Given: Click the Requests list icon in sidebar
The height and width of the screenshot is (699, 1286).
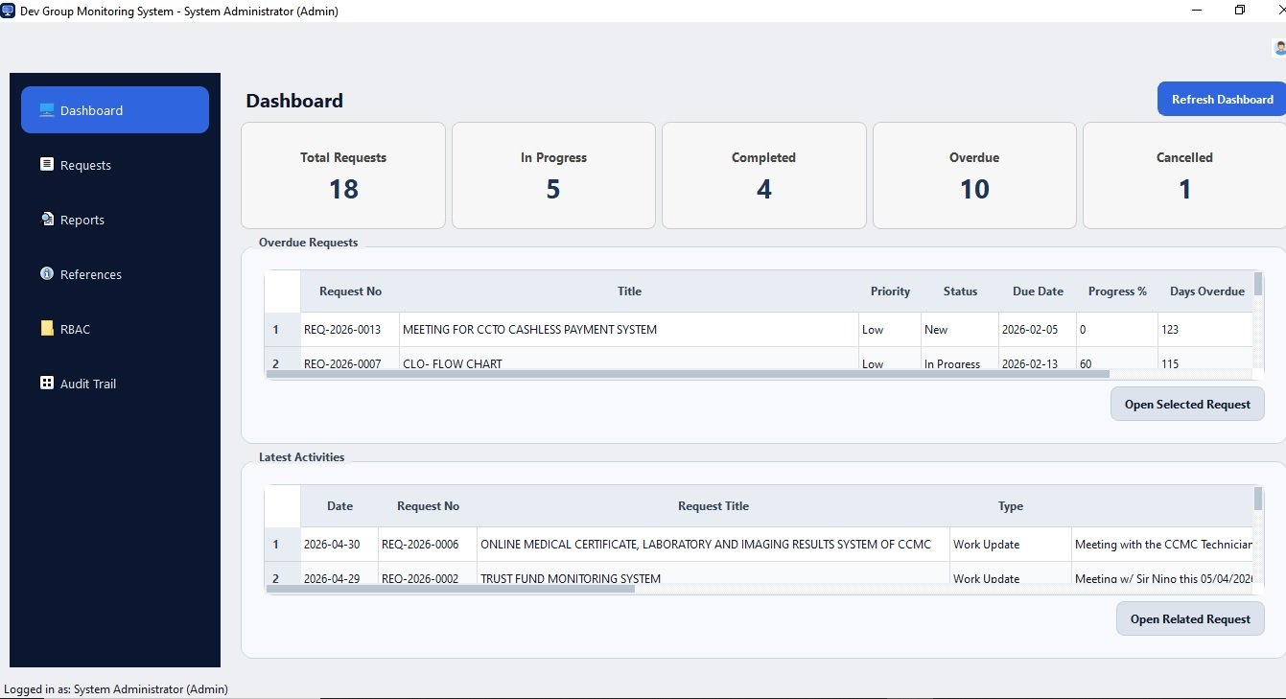Looking at the screenshot, I should (x=46, y=165).
